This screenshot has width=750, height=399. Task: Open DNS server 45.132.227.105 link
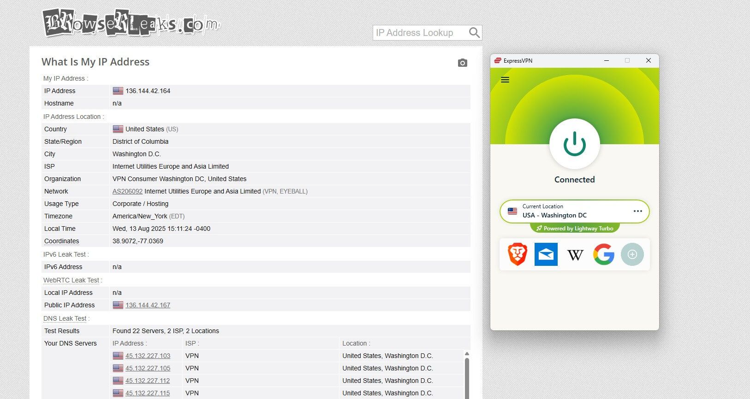pyautogui.click(x=148, y=368)
